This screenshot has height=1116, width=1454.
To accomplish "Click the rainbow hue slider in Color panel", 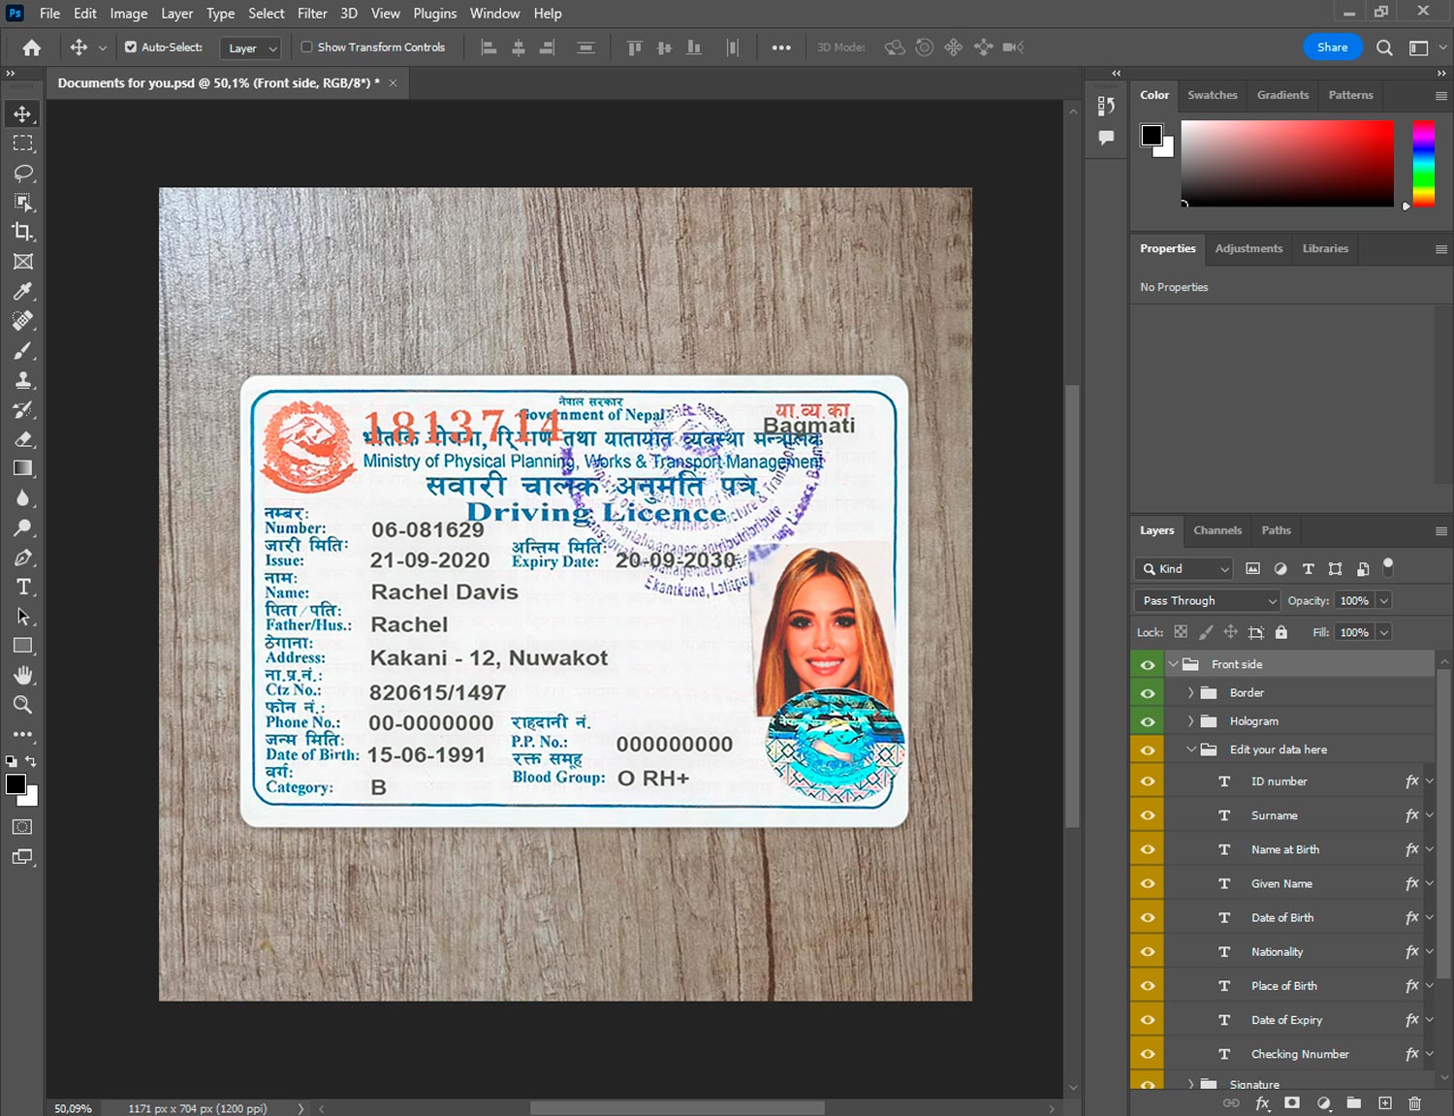I will tap(1422, 163).
